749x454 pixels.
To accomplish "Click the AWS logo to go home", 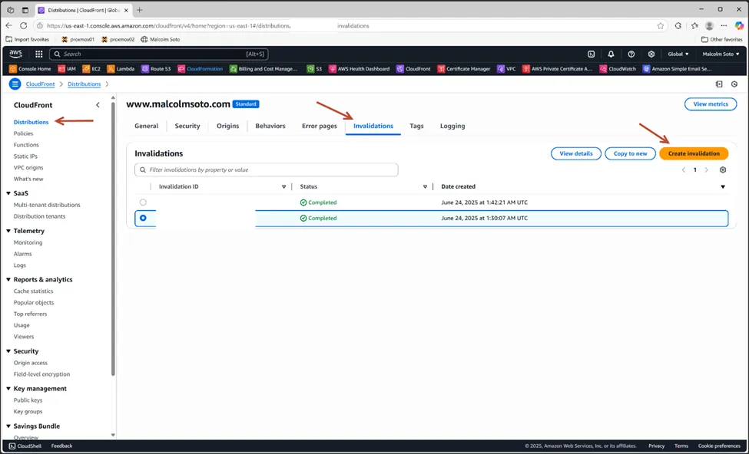I will pos(15,54).
